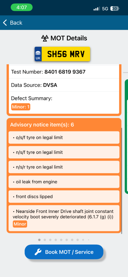Screen dimensions: 128x277
Task: Tap the cellular signal bars icon
Action: click(97, 9)
